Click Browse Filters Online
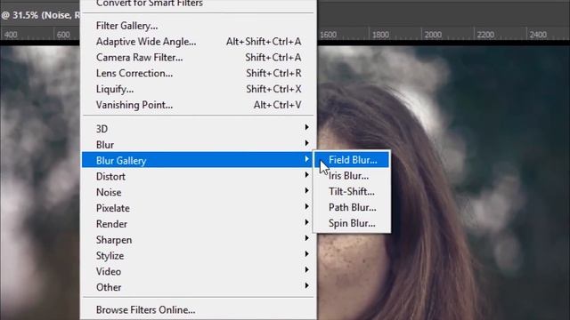Viewport: 570px width, 320px height. click(x=198, y=310)
